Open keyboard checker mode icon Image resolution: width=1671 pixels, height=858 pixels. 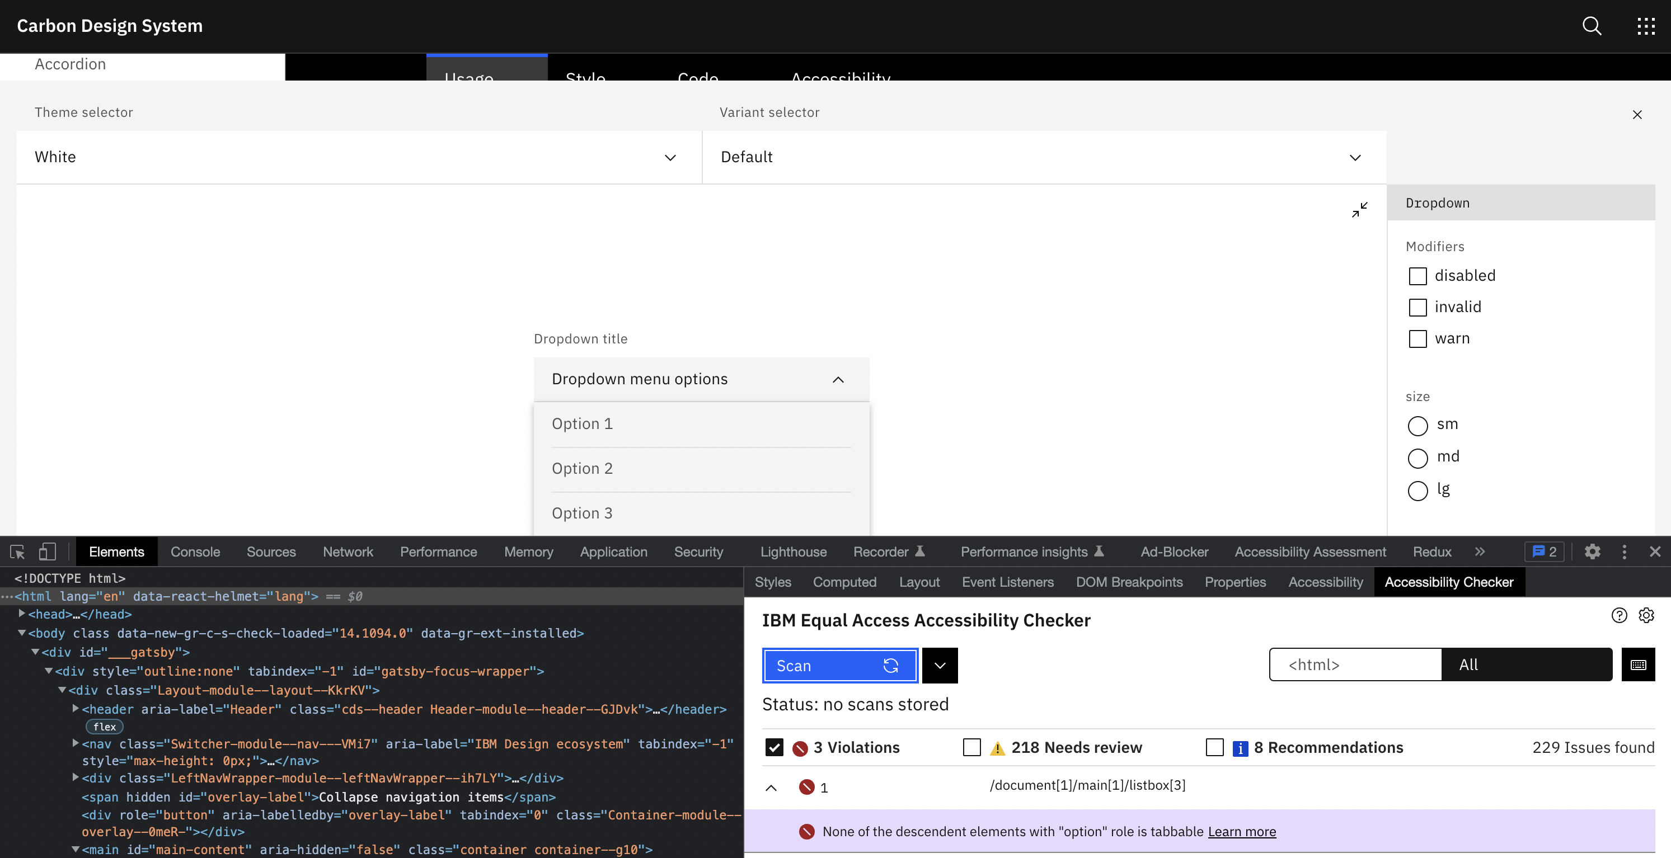[x=1638, y=664]
